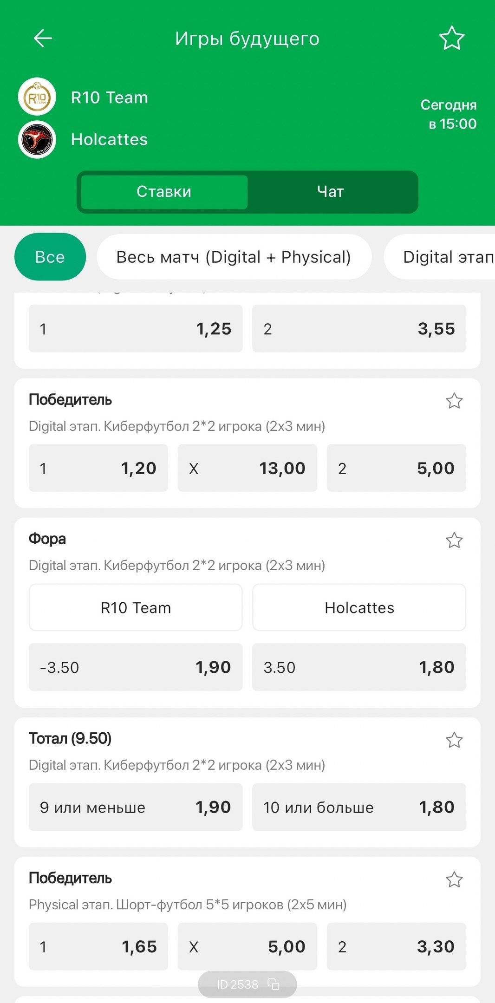Choose 10 или больше total bet
Screen dimensions: 495x1003
[x=359, y=807]
